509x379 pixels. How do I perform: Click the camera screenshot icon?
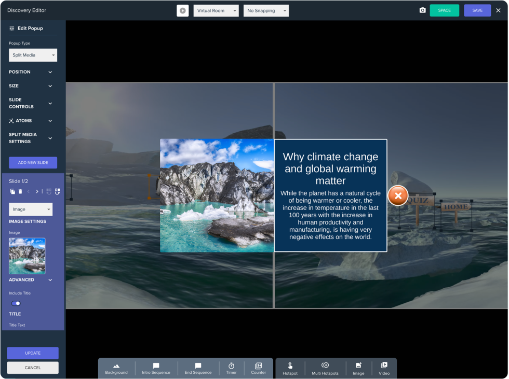(x=422, y=10)
